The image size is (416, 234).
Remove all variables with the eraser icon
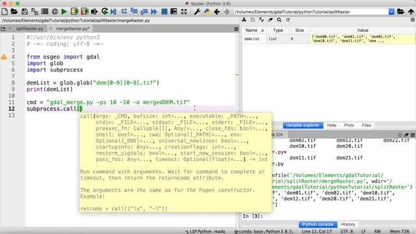click(270, 20)
